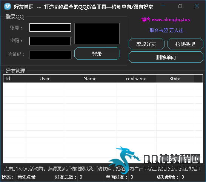This screenshot has width=206, height=182.
Task: Click the join QQ activity group link text
Action: 102,168
